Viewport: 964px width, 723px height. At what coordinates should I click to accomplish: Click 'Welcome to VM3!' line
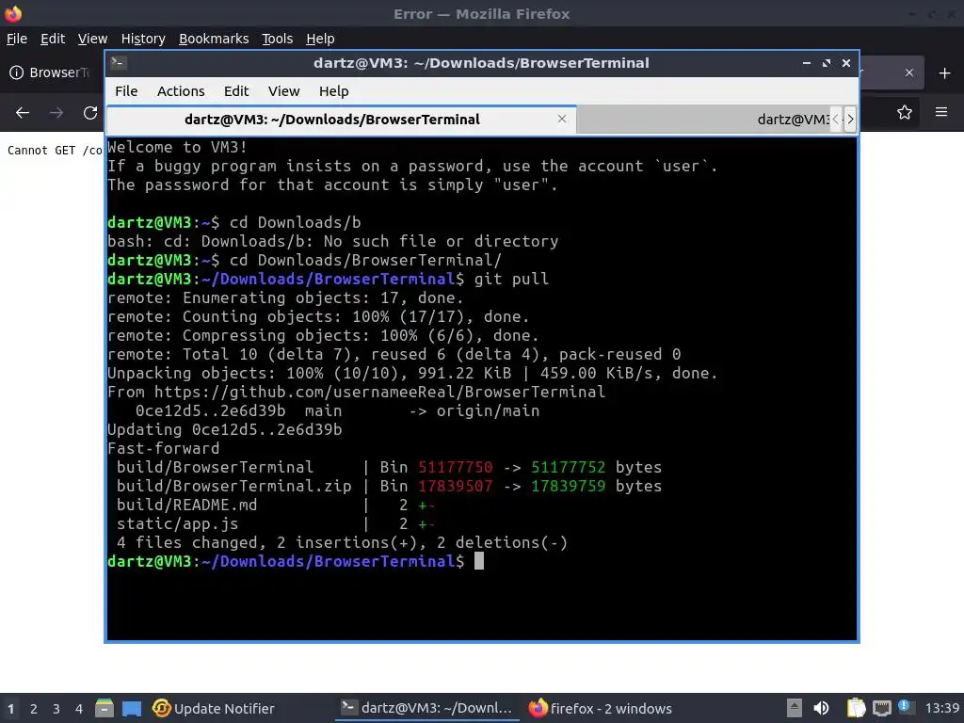tap(177, 148)
